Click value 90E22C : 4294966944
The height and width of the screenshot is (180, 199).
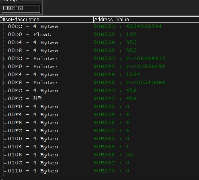pyautogui.click(x=128, y=26)
